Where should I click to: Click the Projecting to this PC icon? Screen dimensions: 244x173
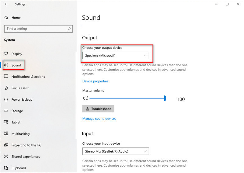(6, 145)
